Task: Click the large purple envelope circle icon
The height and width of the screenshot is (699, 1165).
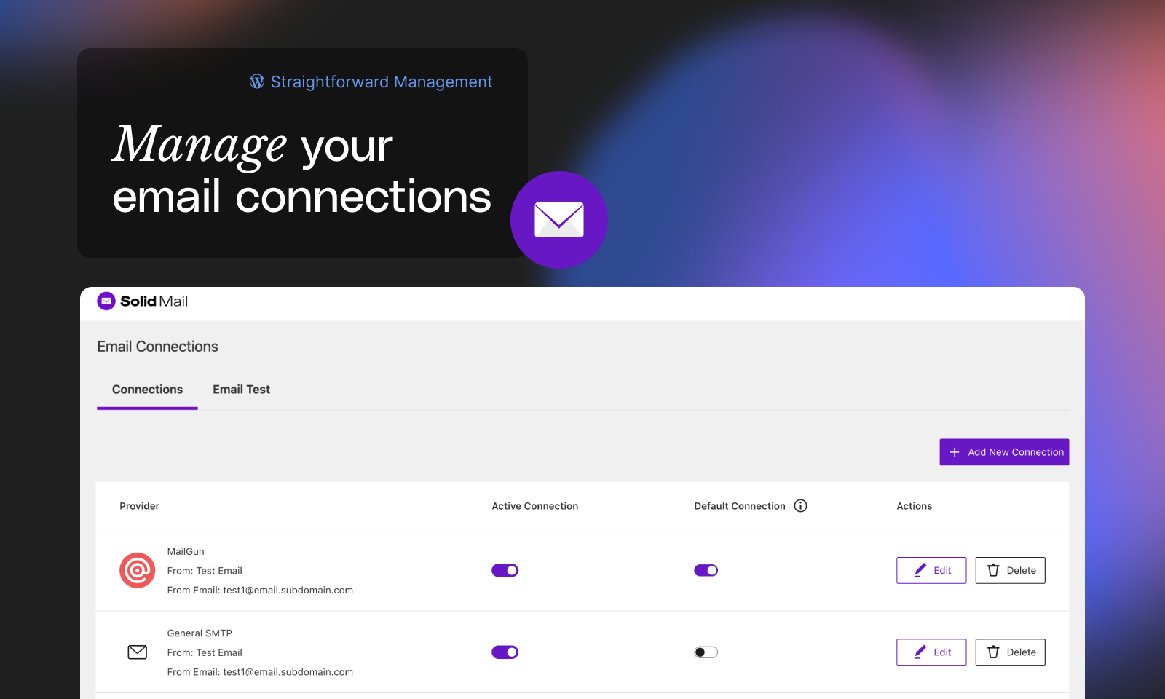Action: coord(559,220)
